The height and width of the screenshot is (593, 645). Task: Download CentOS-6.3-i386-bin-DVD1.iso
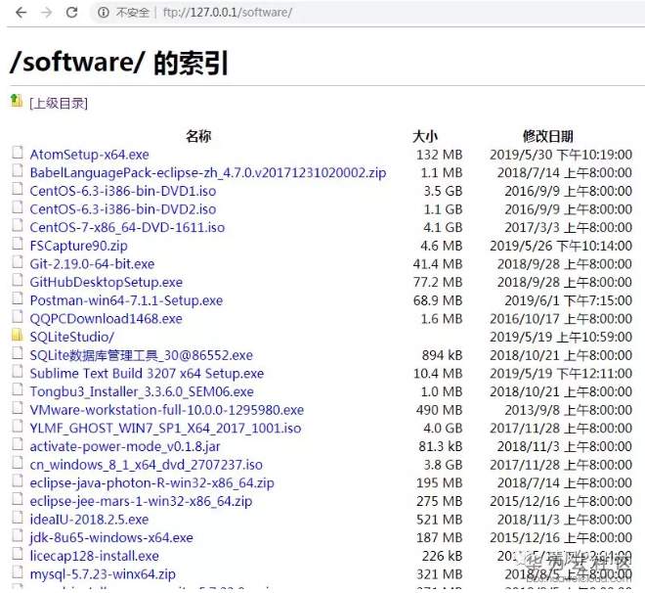click(x=122, y=191)
